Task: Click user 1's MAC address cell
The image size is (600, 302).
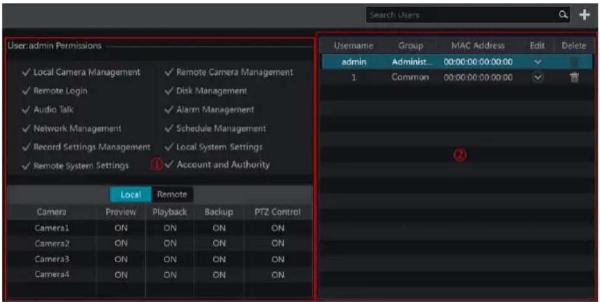Action: [478, 78]
